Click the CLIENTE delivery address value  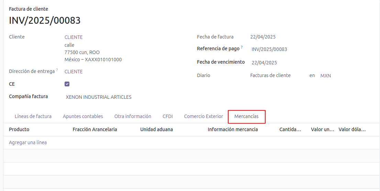tap(74, 72)
